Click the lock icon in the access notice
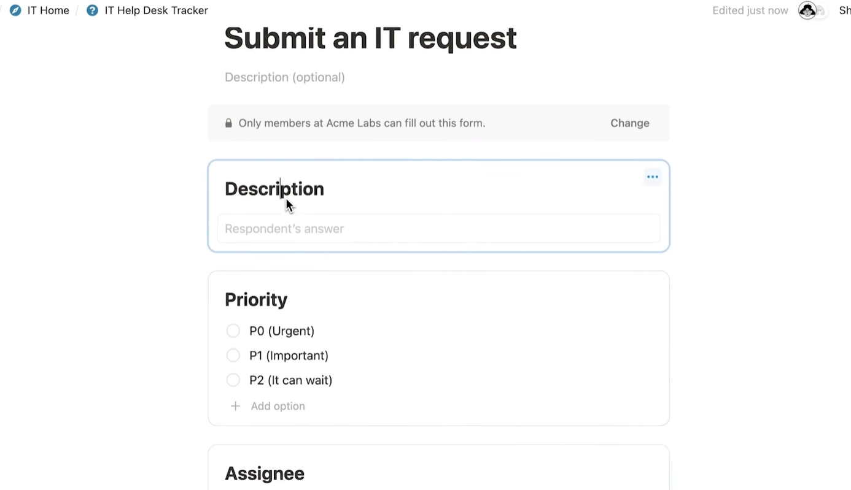This screenshot has width=851, height=490. click(228, 123)
